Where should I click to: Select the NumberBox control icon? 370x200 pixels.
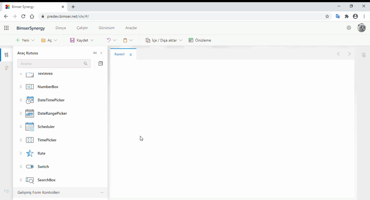[30, 87]
